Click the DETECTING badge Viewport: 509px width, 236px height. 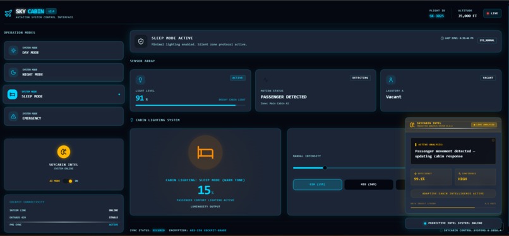tap(360, 78)
